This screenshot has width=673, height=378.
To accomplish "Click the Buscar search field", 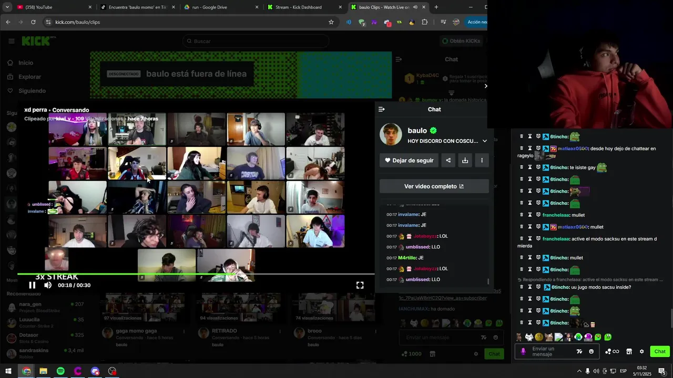I will point(256,41).
